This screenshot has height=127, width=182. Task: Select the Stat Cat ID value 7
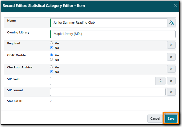click(51, 101)
